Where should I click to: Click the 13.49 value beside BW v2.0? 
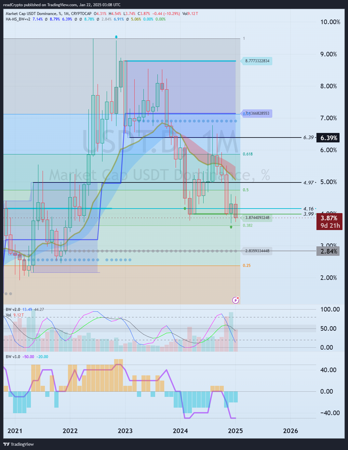27,310
